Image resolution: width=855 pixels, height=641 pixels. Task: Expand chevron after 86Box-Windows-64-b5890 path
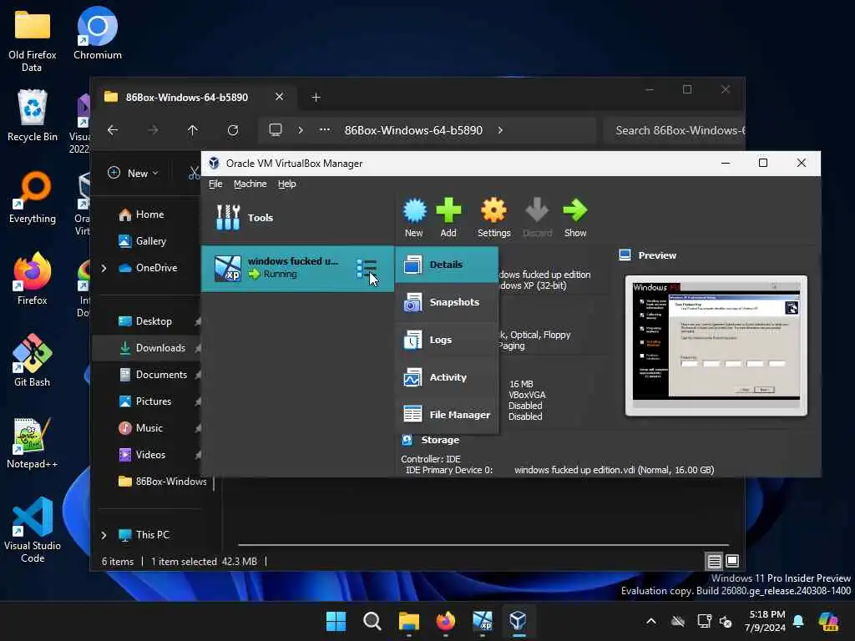pos(500,130)
